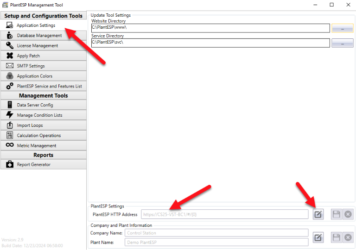Click the Plant Name field

point(216,242)
